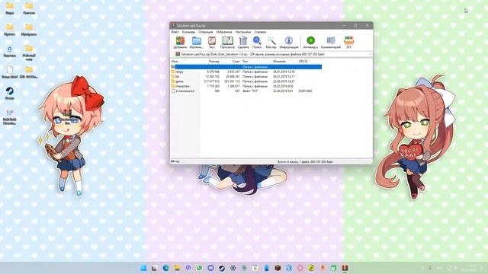Open the Справка menu
The width and height of the screenshot is (488, 274).
tap(260, 32)
